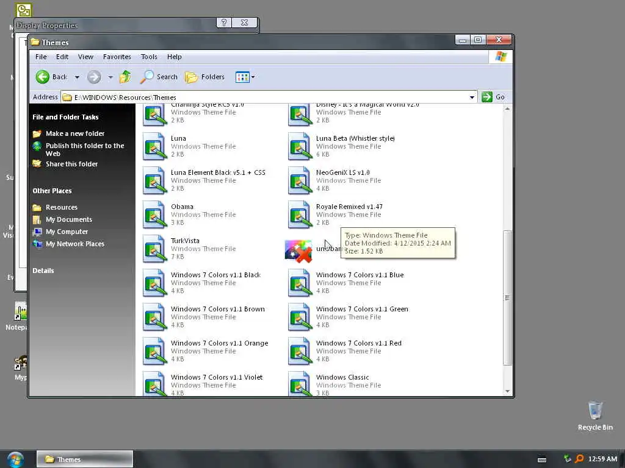This screenshot has width=625, height=468.
Task: Click the scrollbar down arrow
Action: click(x=507, y=392)
